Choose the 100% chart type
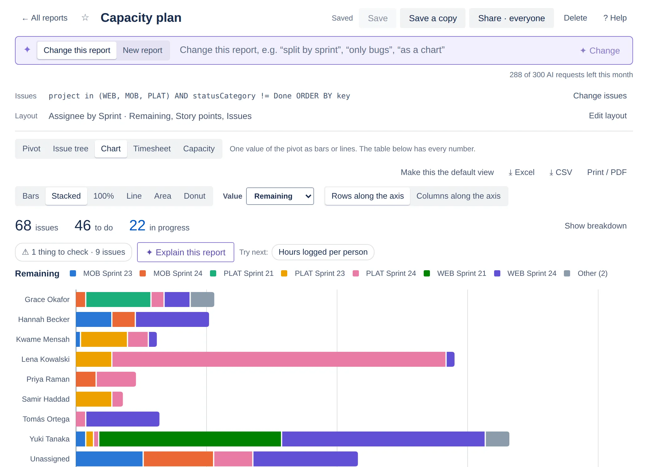Image resolution: width=648 pixels, height=467 pixels. click(x=104, y=196)
